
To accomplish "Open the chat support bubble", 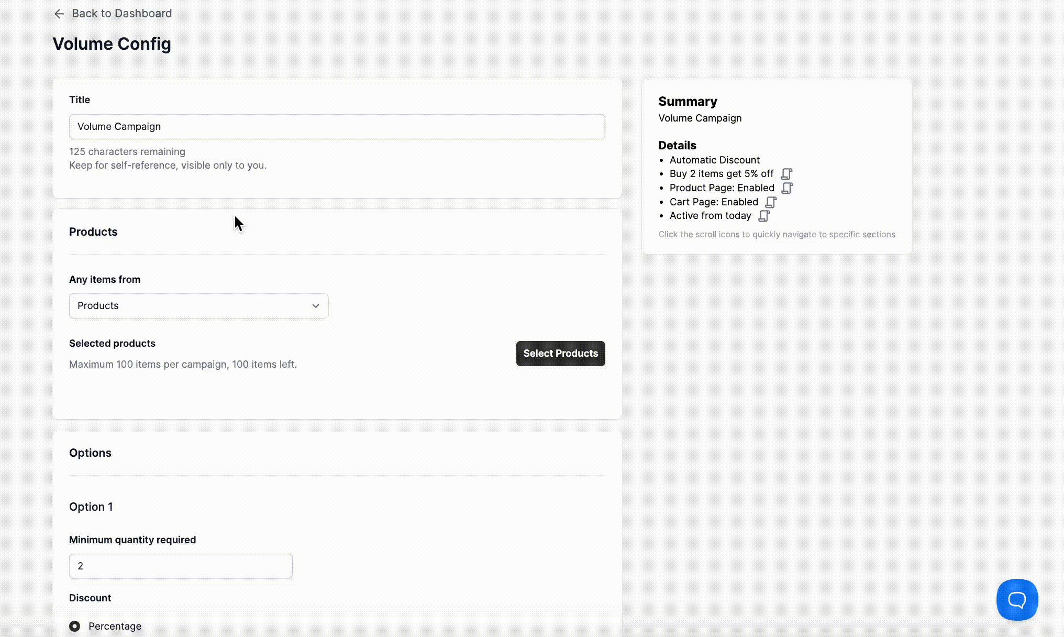I will (1017, 599).
